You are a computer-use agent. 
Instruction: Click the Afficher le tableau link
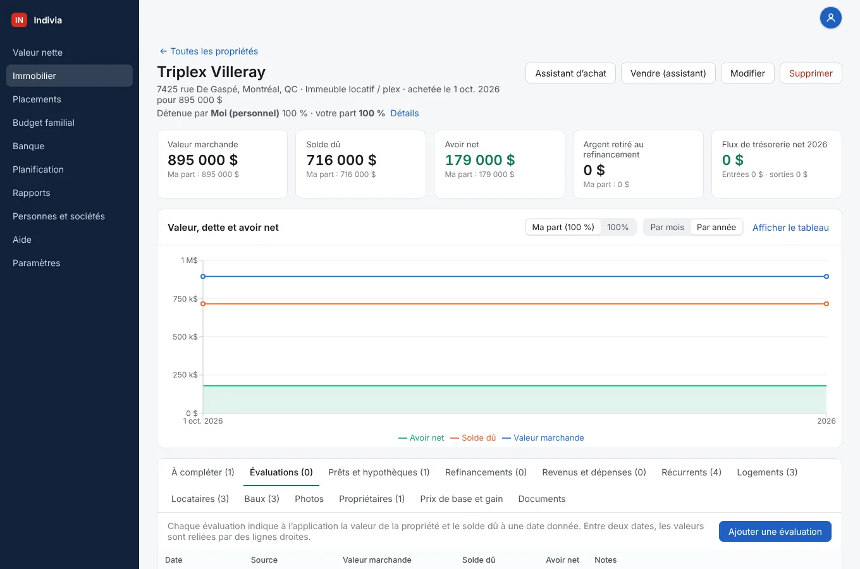(790, 228)
